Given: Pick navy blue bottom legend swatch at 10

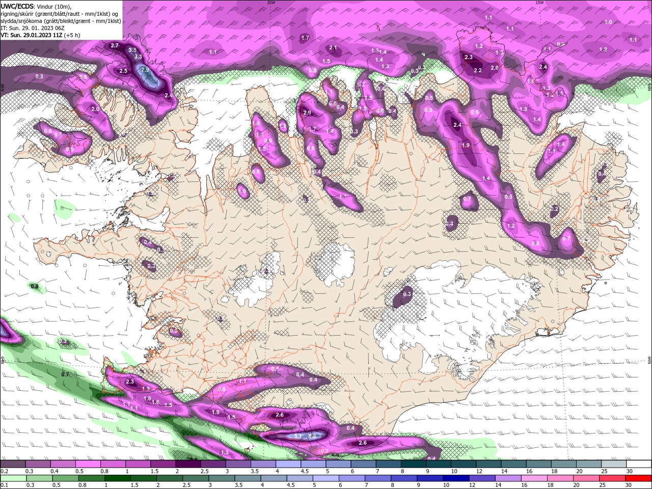Looking at the screenshot, I should click(x=455, y=478).
